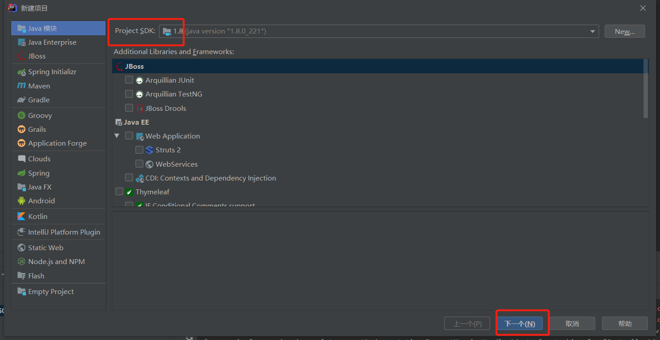Viewport: 660px width, 340px height.
Task: Click the Spring leaf icon
Action: [21, 173]
